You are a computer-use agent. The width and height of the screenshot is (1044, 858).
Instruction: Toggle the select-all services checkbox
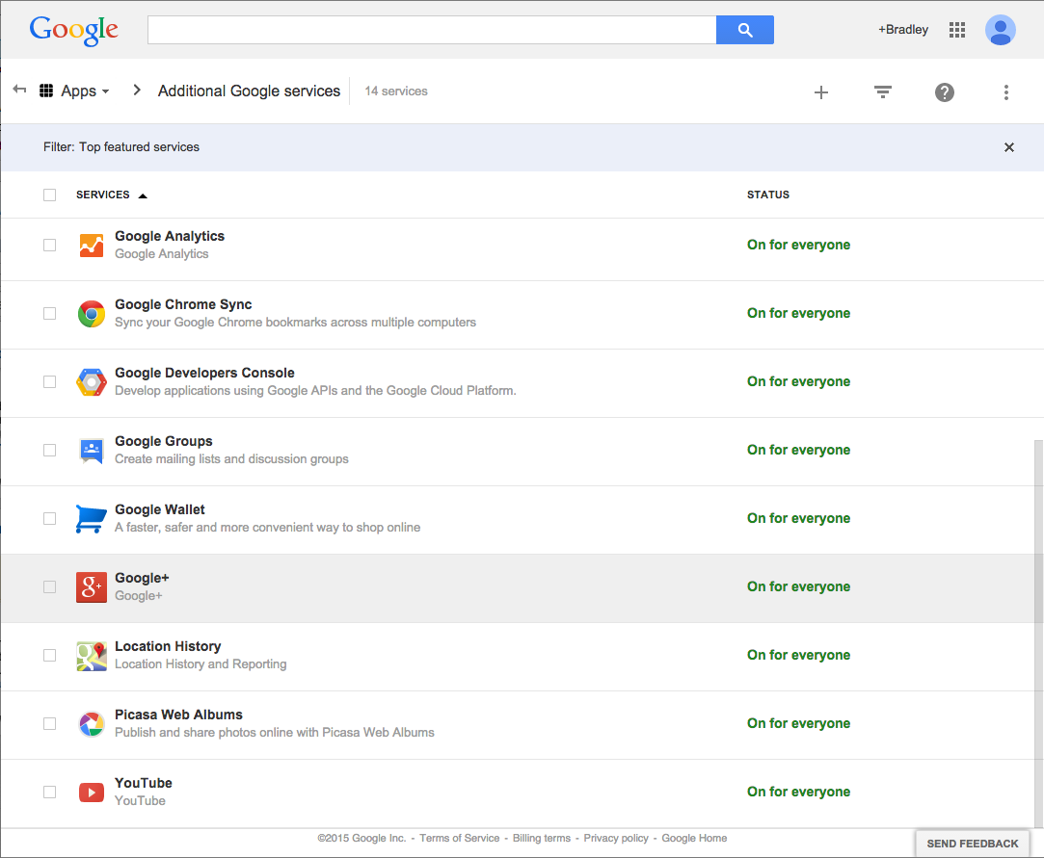[x=49, y=195]
